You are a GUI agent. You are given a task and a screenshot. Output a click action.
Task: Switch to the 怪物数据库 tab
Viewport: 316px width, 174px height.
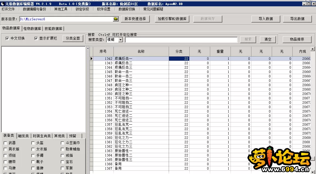[x=32, y=29]
